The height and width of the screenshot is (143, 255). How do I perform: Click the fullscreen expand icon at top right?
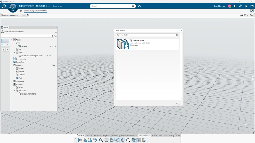tap(252, 11)
